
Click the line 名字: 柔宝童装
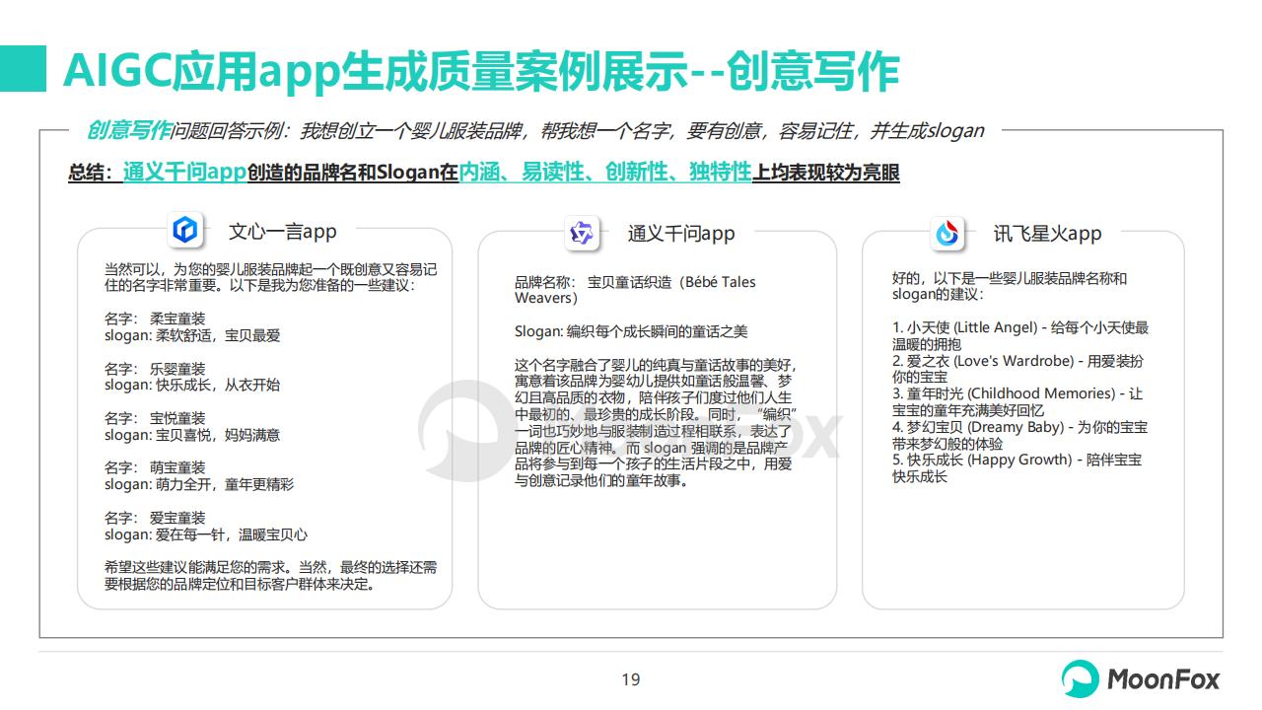tap(155, 319)
